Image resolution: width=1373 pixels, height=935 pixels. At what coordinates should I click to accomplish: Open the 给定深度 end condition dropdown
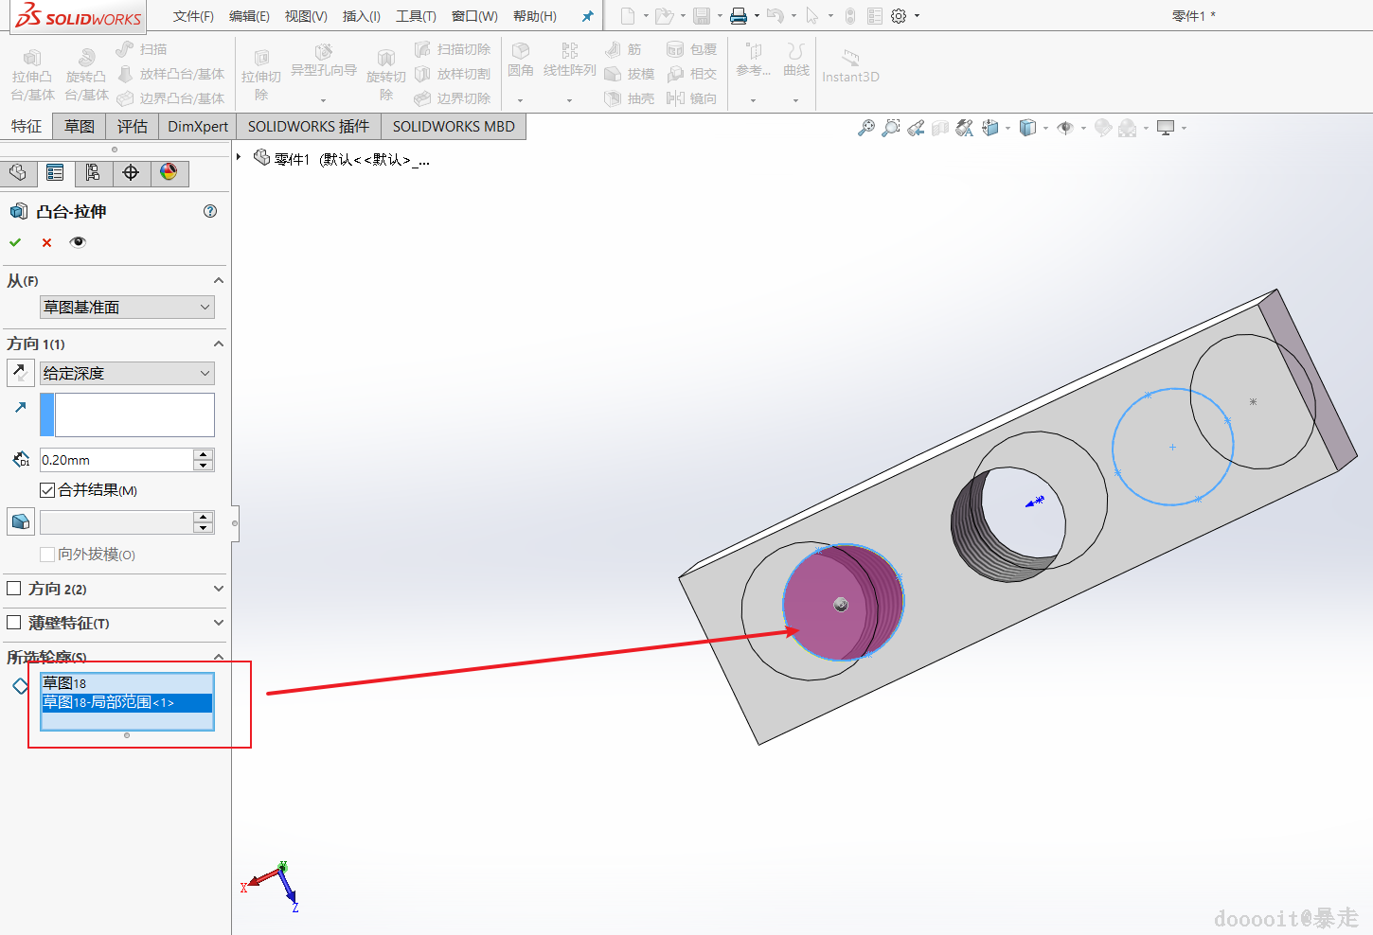tap(127, 374)
